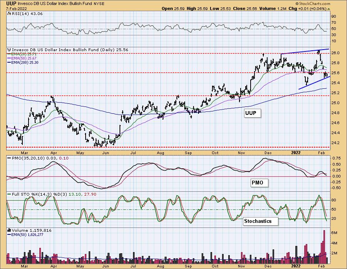The width and height of the screenshot is (347, 269).
Task: Click the EMA(50) 25.67 legend entry
Action: tap(24, 58)
